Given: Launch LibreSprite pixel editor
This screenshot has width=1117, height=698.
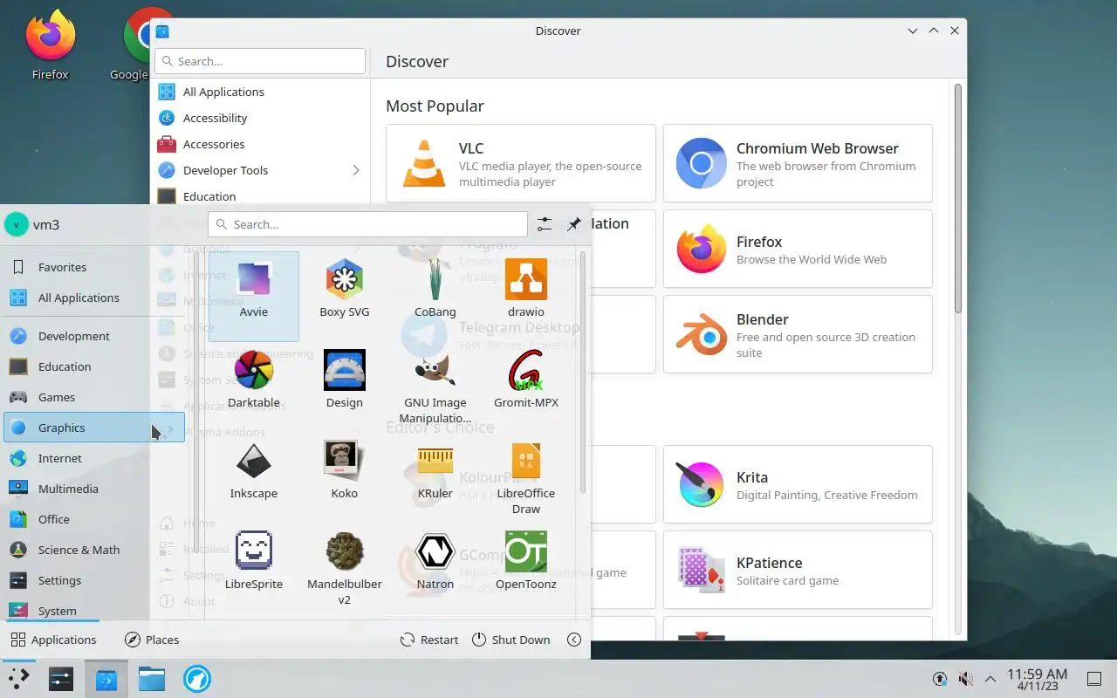Looking at the screenshot, I should (254, 568).
